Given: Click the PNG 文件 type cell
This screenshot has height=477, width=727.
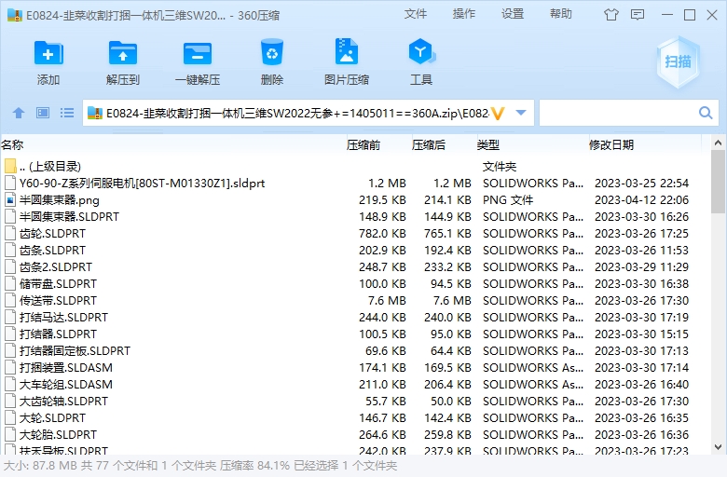Looking at the screenshot, I should click(508, 199).
